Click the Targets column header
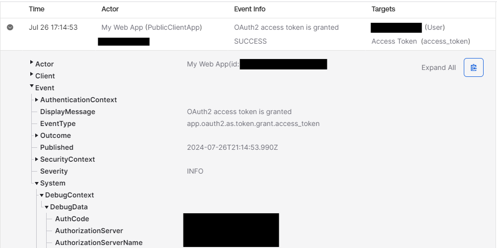Screen dimensions: 497x248 click(383, 9)
